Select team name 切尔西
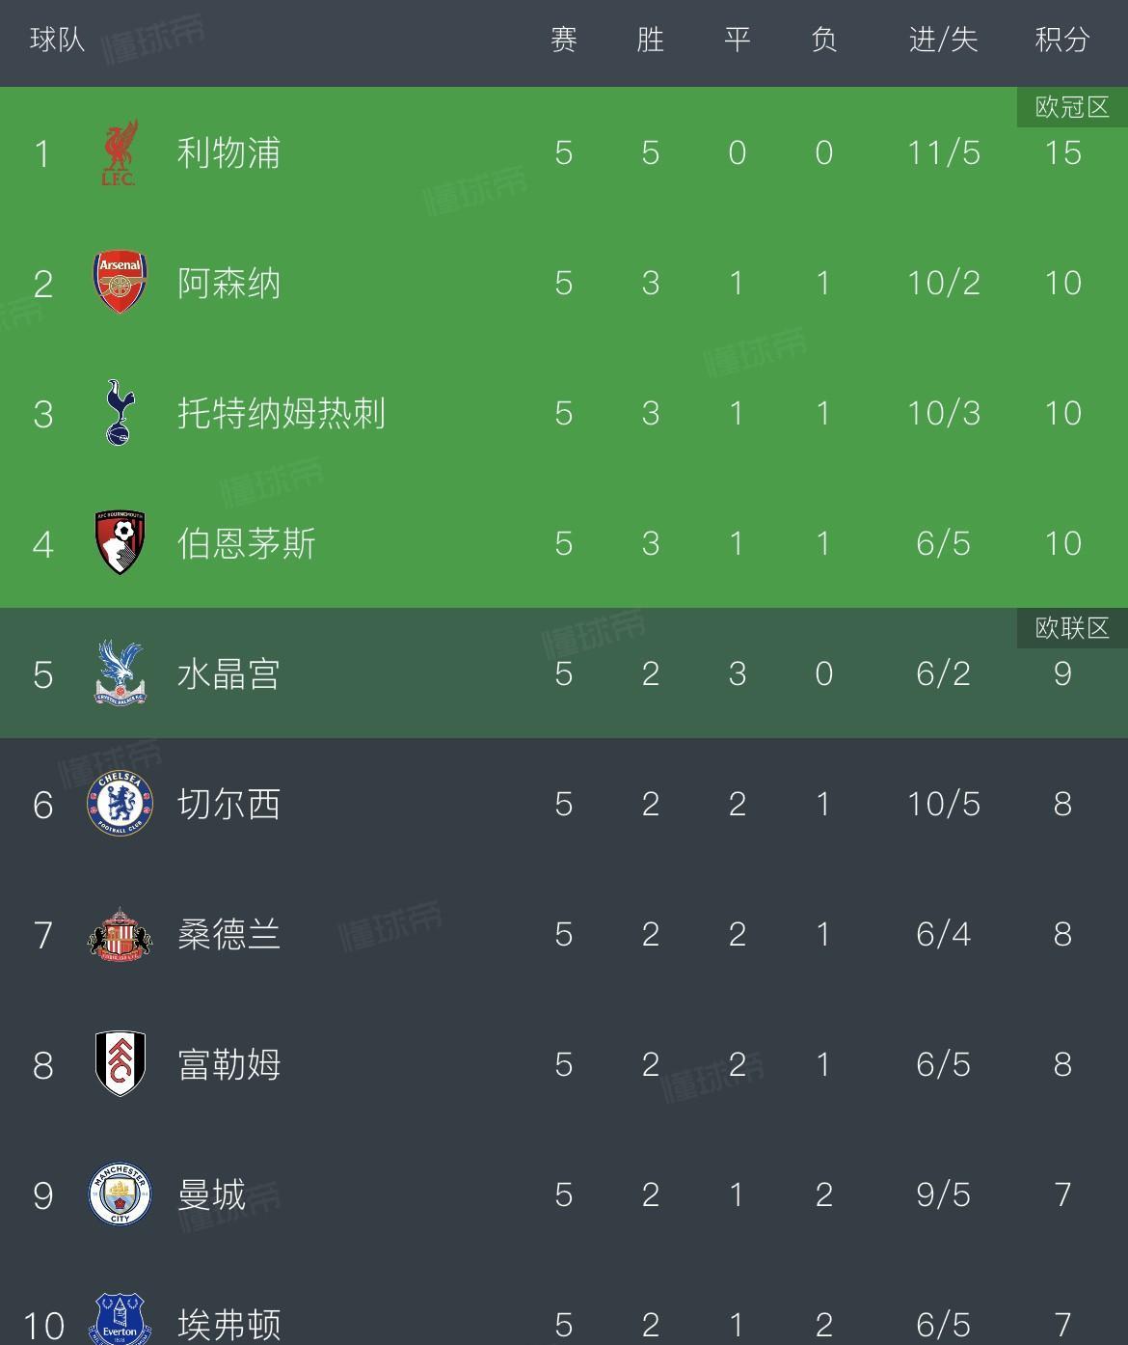 point(228,804)
